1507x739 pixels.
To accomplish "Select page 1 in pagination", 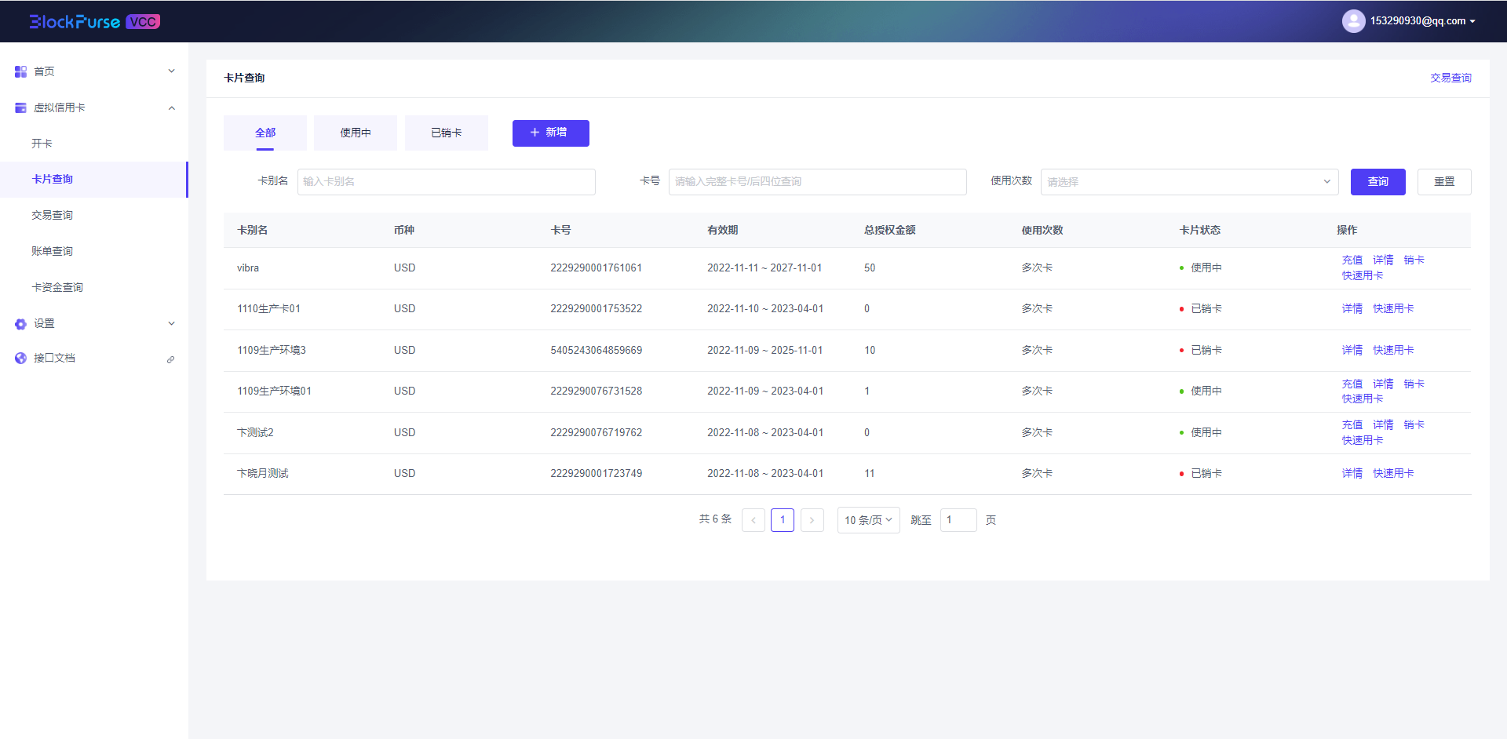I will (783, 520).
